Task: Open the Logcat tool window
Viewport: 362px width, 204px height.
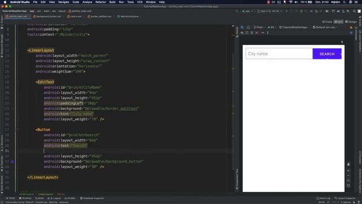Action: [x=54, y=198]
